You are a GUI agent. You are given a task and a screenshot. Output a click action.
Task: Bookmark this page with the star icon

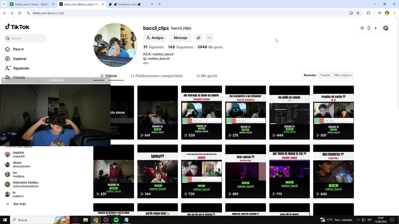tap(358, 13)
